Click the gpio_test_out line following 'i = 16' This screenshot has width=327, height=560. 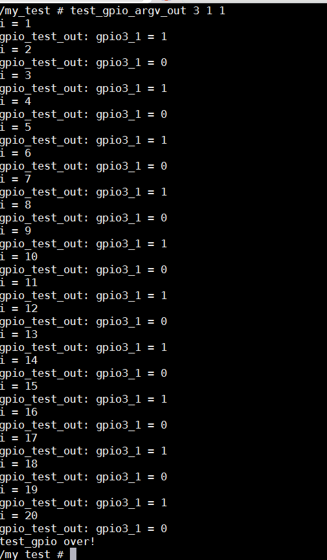coord(84,425)
